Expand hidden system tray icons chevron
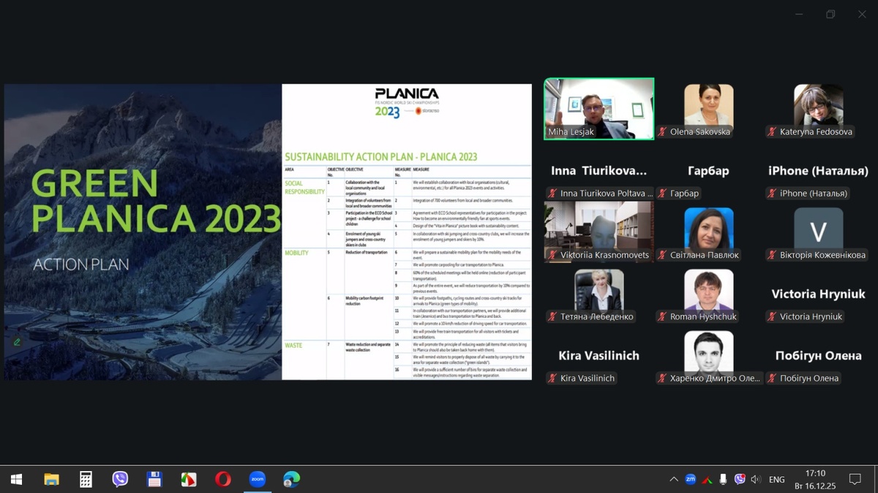 (673, 479)
